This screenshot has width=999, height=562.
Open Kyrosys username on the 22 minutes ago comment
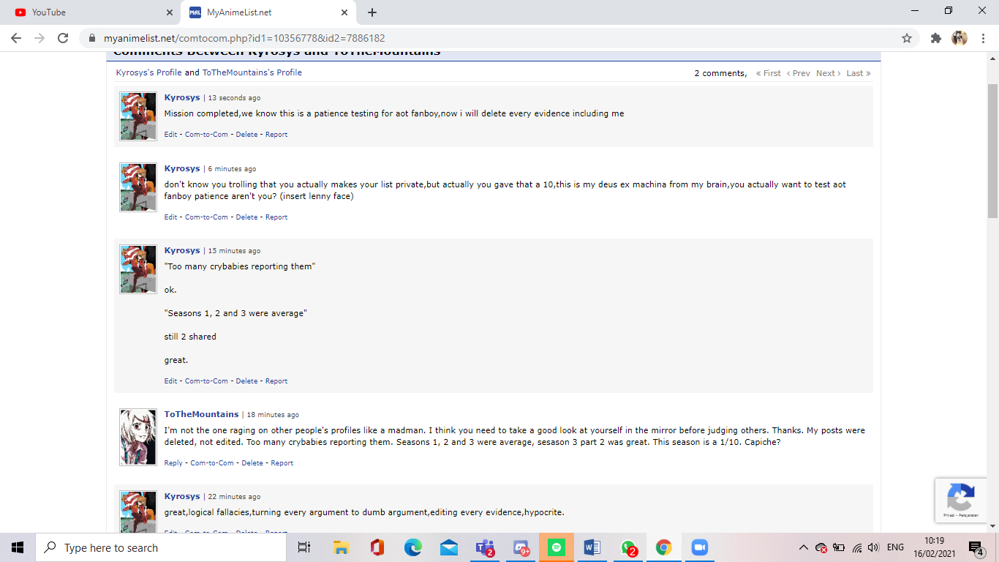(x=182, y=496)
